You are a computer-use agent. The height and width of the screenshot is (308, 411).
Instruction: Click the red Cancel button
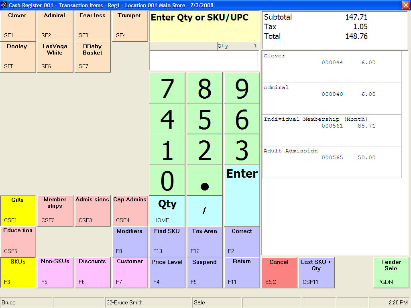point(279,272)
